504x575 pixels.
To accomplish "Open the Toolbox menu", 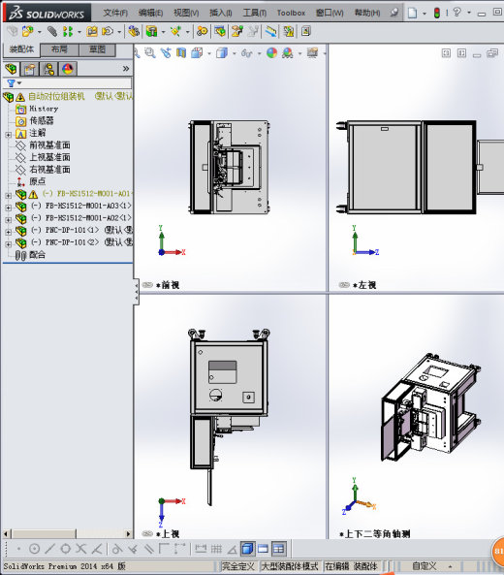I will (291, 13).
